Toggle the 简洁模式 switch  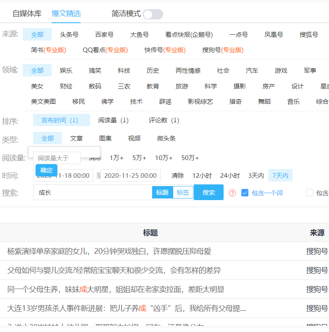(x=153, y=14)
